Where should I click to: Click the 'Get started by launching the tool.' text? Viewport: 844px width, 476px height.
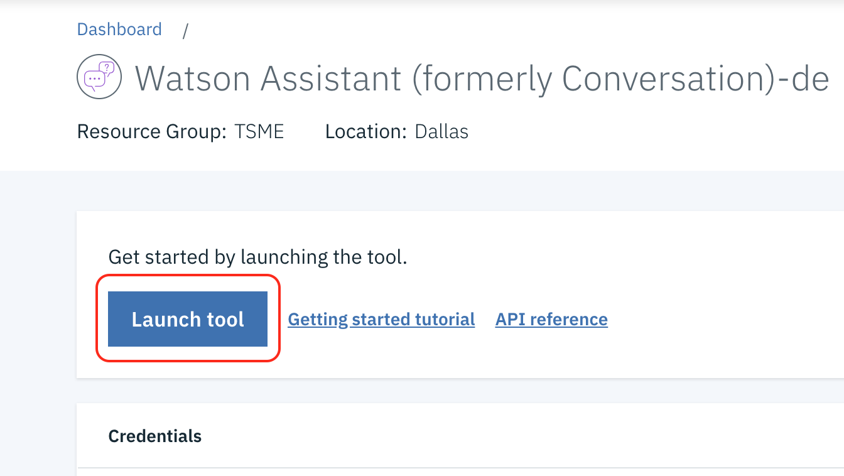coord(258,257)
